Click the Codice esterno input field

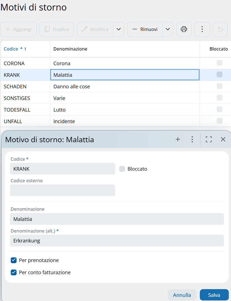tap(62, 190)
